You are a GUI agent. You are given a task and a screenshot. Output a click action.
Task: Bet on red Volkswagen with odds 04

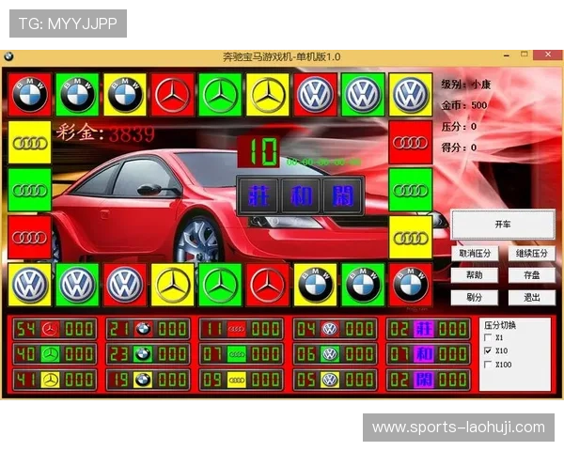coord(330,329)
